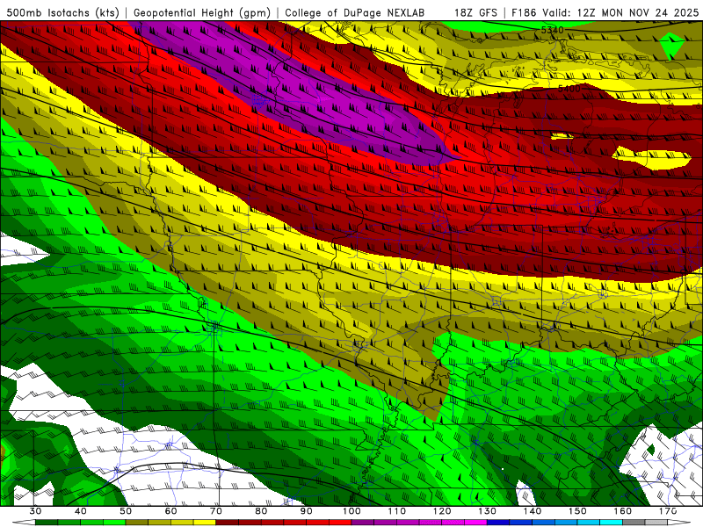Click the darkest blue legend color swatch
The width and height of the screenshot is (703, 527).
click(x=498, y=523)
